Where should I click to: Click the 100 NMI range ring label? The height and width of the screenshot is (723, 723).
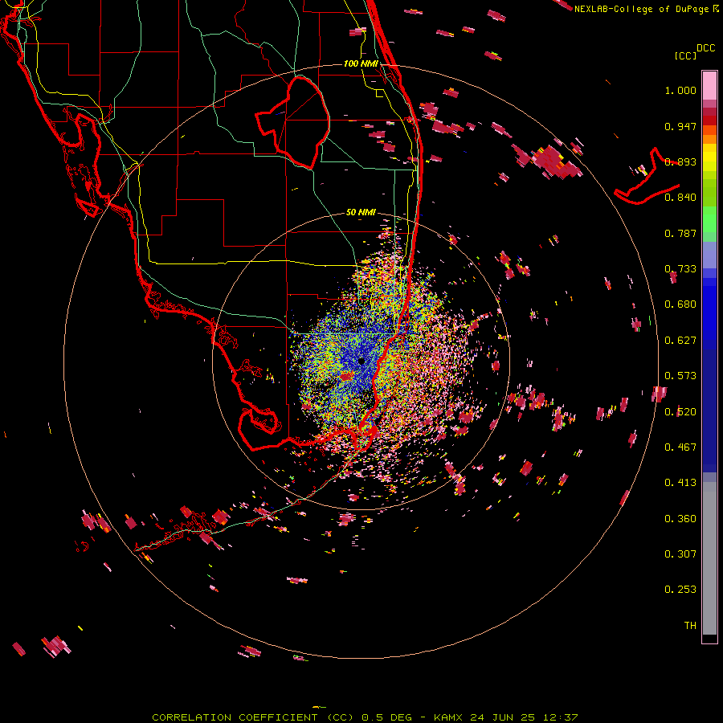coord(361,63)
